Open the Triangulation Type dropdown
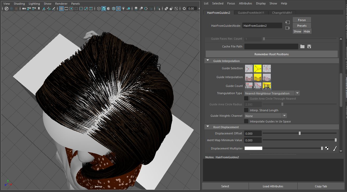This screenshot has width=347, height=192. (x=297, y=93)
